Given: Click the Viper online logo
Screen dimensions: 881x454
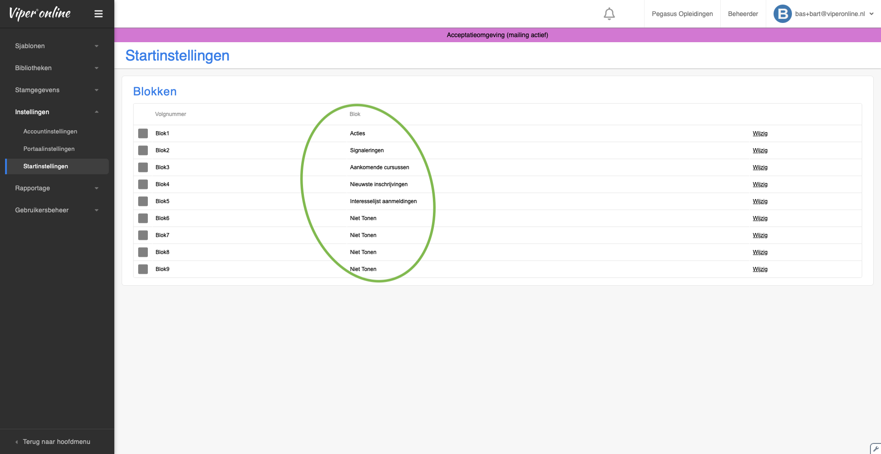Looking at the screenshot, I should pos(40,13).
